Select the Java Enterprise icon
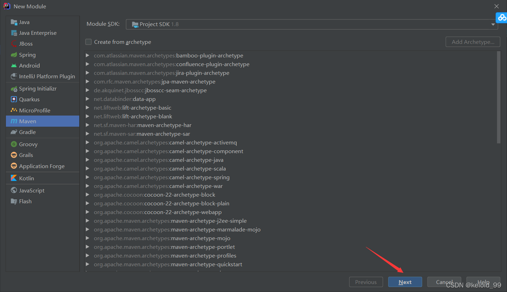The image size is (507, 292). pyautogui.click(x=14, y=33)
